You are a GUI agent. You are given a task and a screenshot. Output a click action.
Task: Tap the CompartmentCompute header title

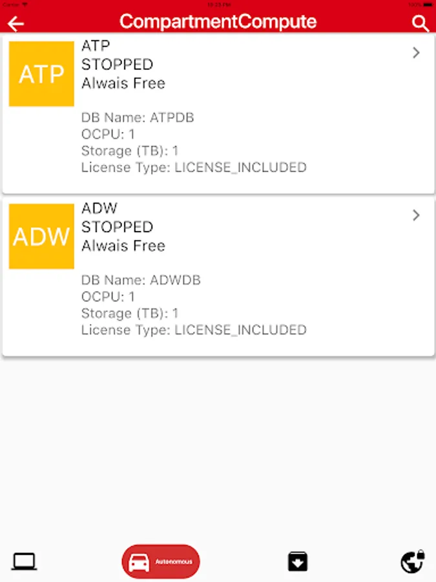(x=218, y=21)
